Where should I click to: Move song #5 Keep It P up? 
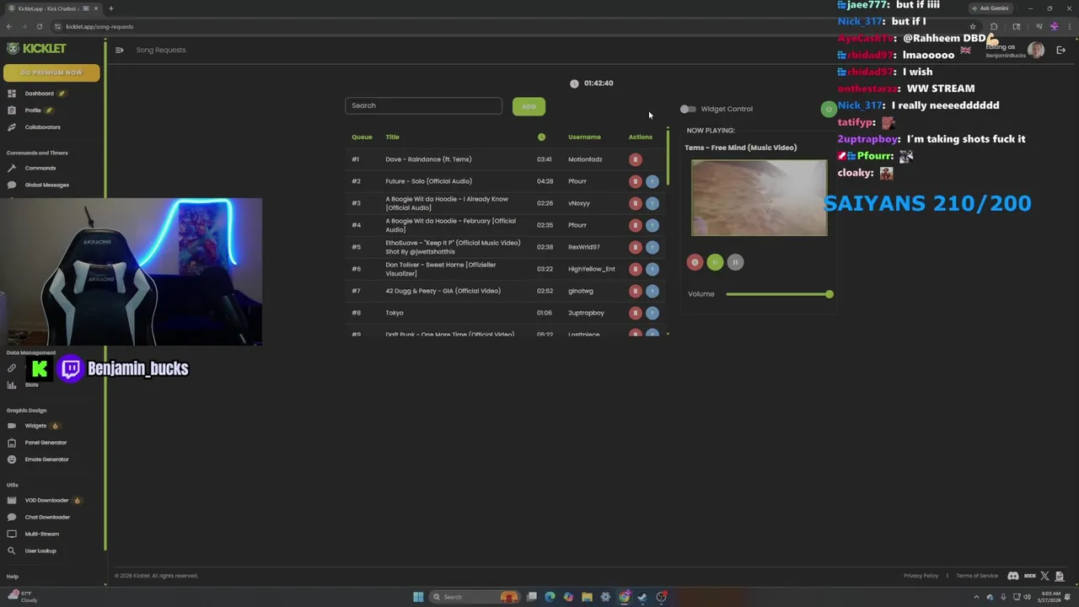click(x=652, y=247)
